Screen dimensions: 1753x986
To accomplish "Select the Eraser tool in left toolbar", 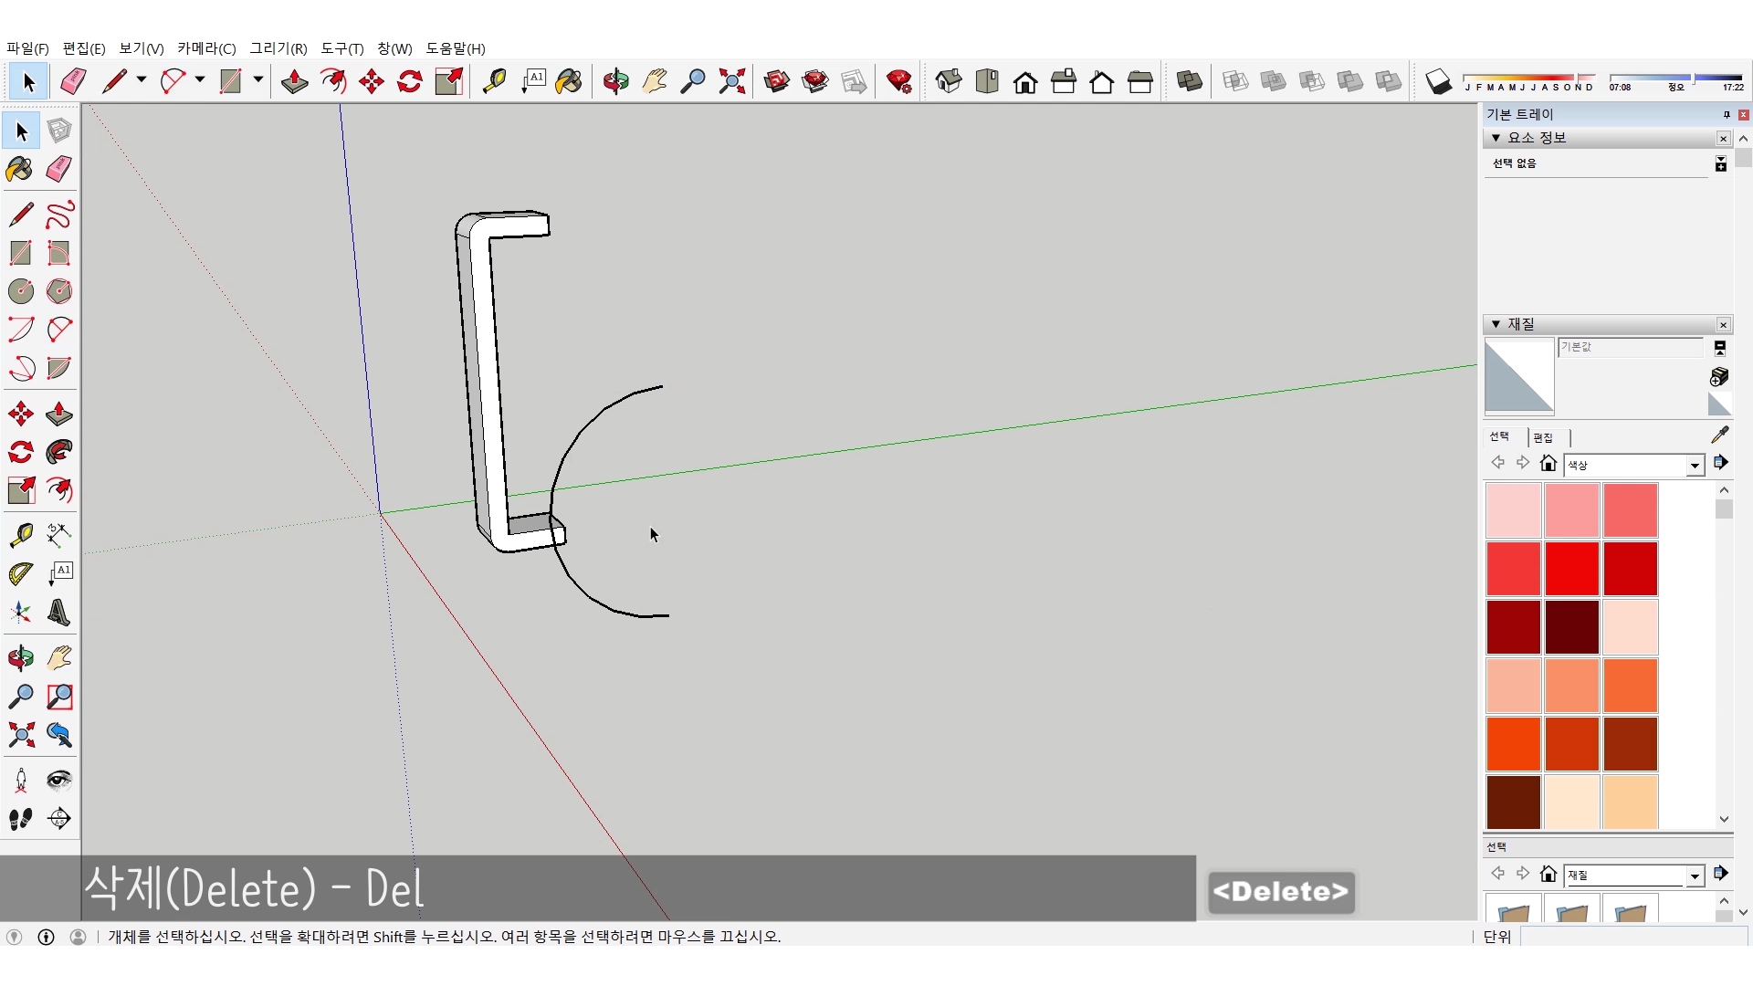I will 58,169.
